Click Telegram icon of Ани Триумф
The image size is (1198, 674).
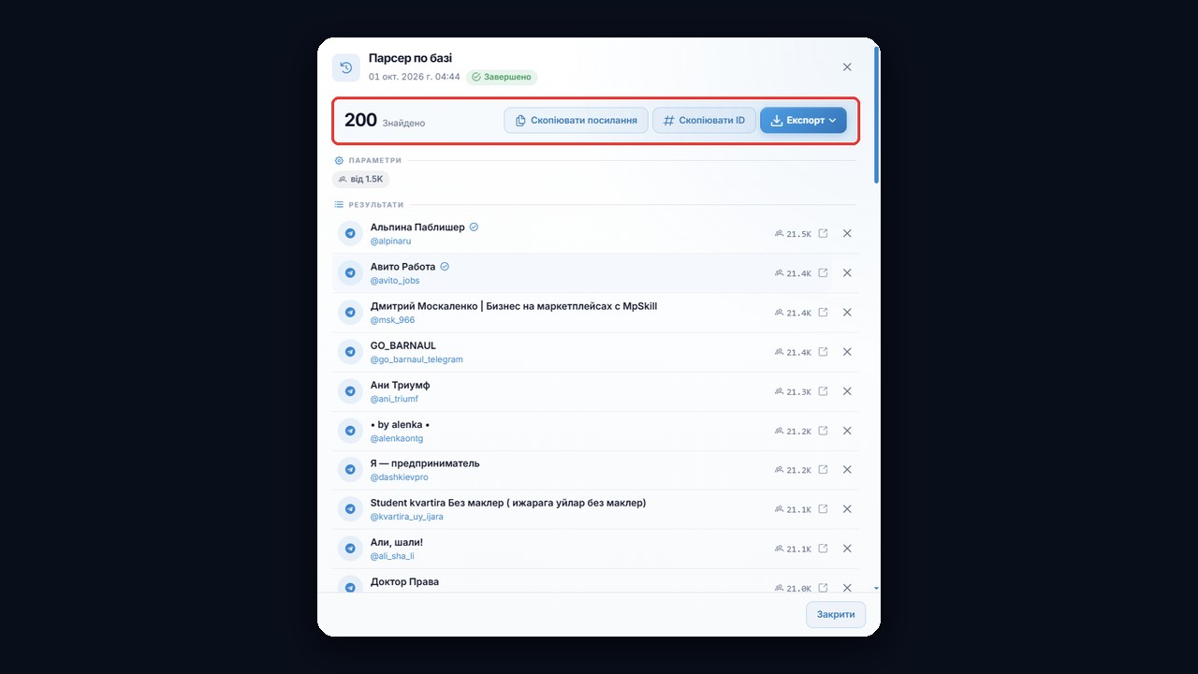point(350,391)
